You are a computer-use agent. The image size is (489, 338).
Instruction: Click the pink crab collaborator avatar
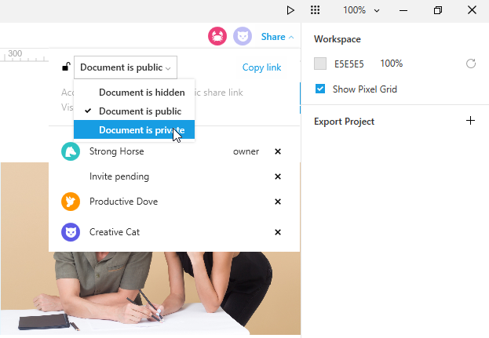pos(217,36)
